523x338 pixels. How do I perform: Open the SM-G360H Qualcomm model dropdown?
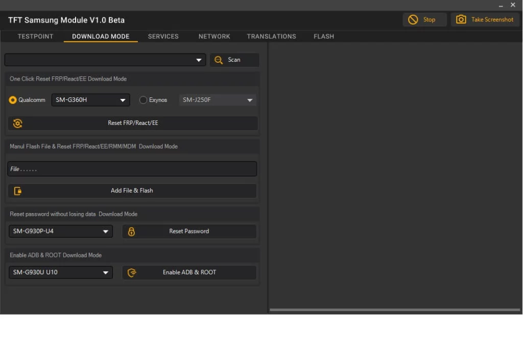[x=91, y=100]
